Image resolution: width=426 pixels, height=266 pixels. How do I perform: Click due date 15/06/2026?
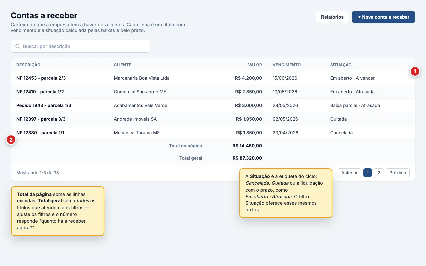point(285,78)
